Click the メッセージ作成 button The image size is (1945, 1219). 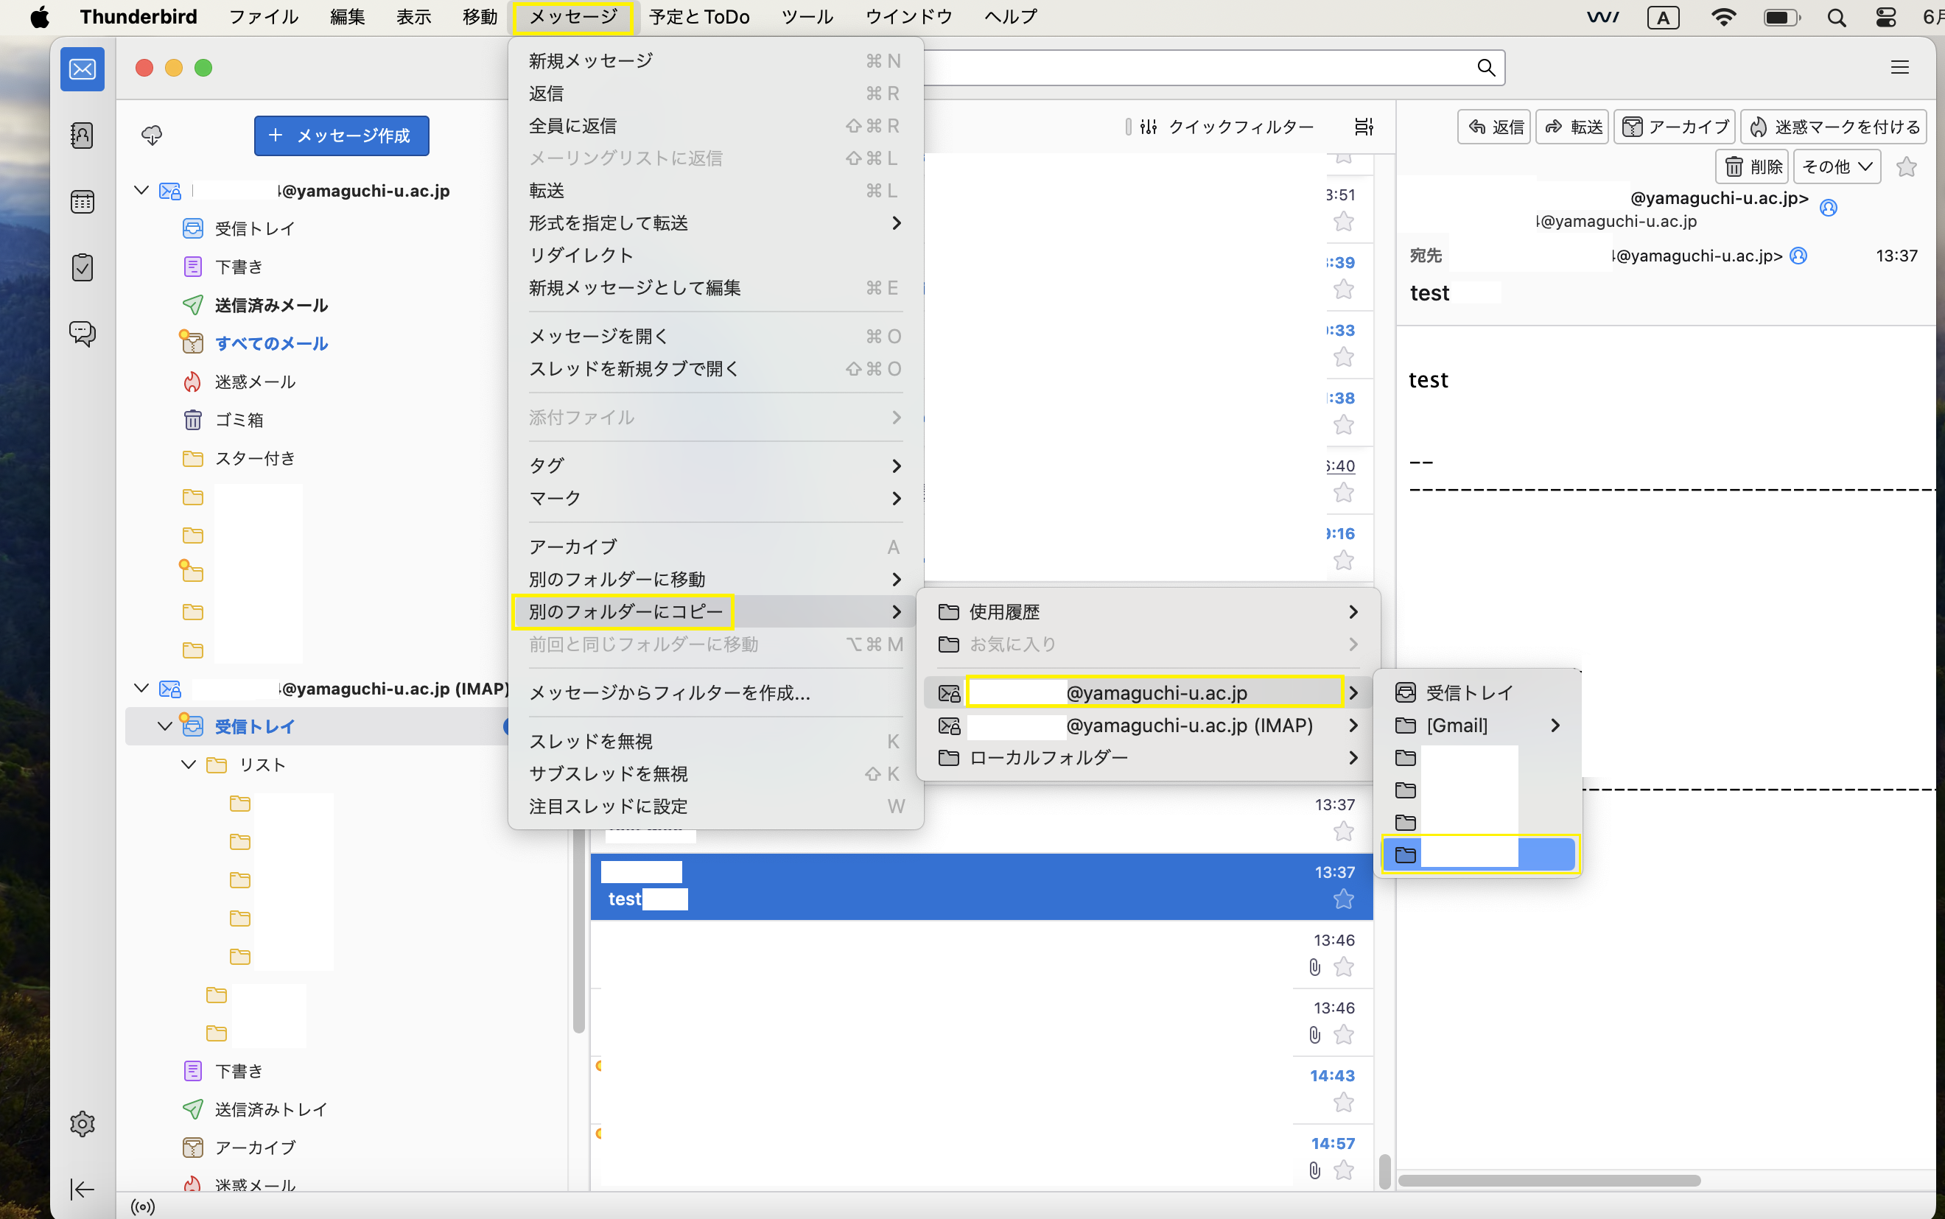pos(341,136)
